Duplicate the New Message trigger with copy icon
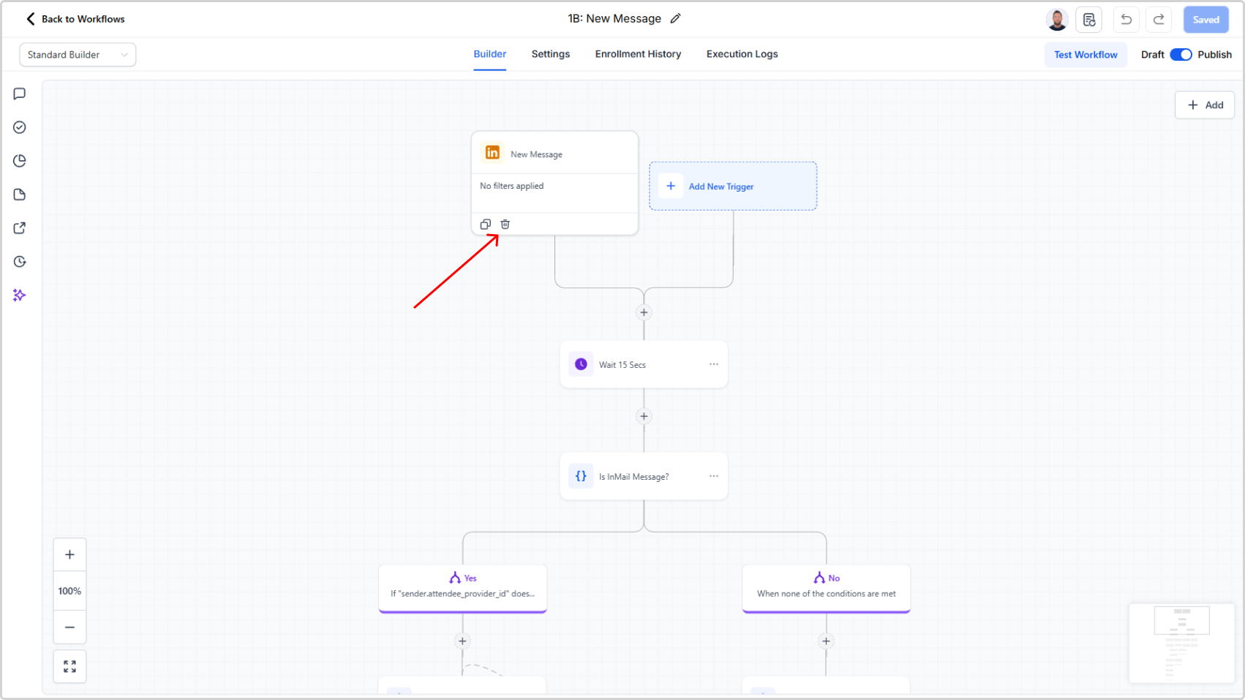 [485, 225]
